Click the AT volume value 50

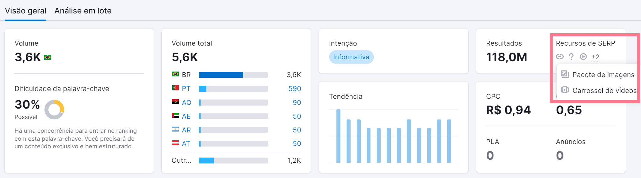(x=297, y=143)
